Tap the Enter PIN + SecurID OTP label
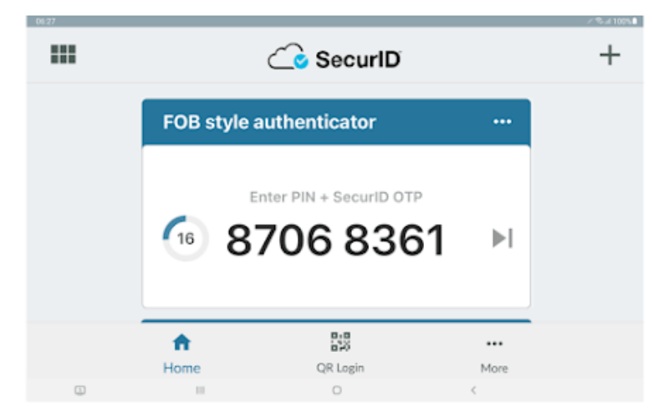The height and width of the screenshot is (418, 669). (336, 197)
